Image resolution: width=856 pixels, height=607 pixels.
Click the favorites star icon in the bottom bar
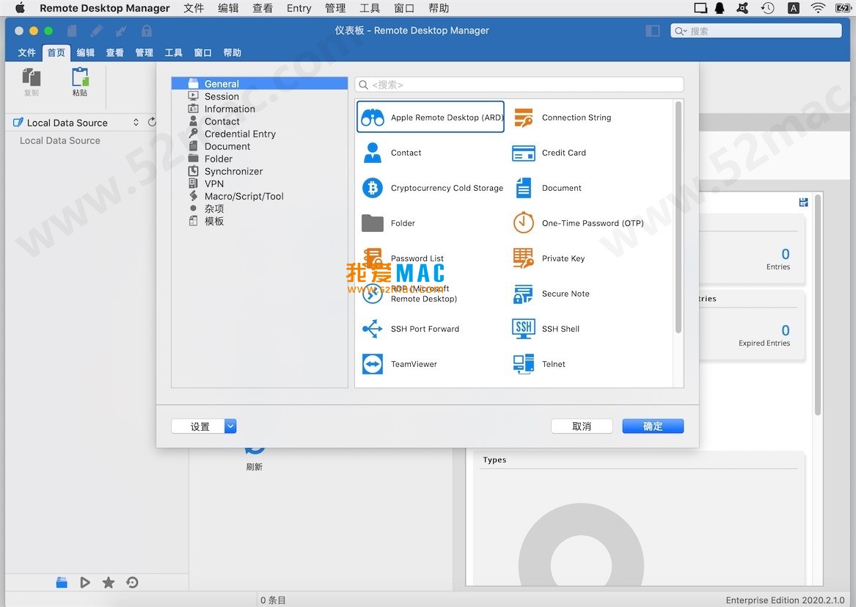point(109,583)
